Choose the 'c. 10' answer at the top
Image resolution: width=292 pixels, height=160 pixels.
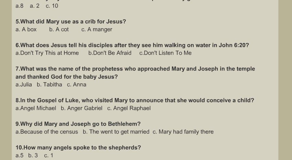pos(52,6)
